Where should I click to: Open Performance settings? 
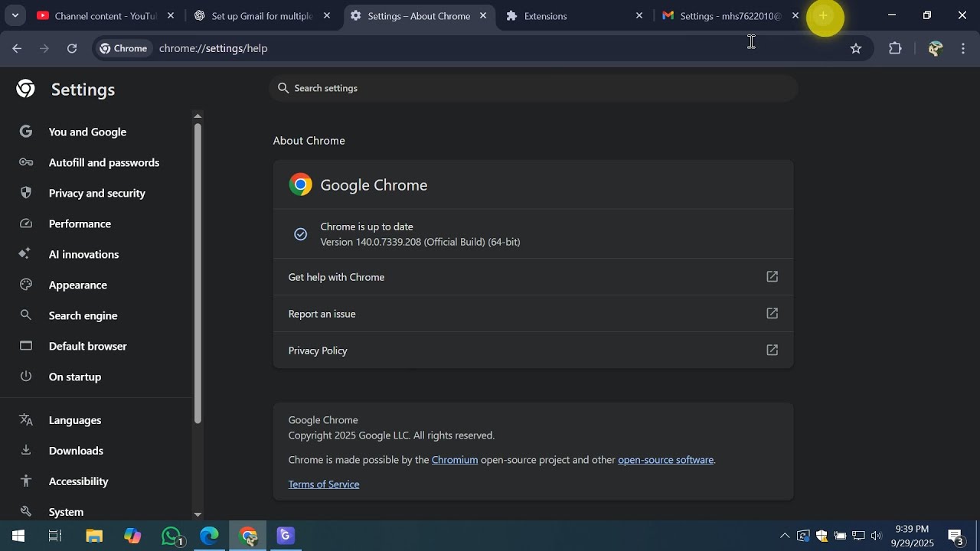pos(96,223)
